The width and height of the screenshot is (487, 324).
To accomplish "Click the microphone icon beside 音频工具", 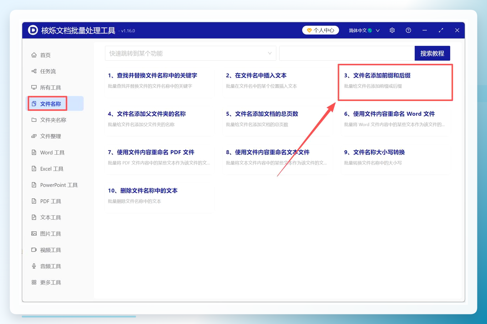I will 34,266.
